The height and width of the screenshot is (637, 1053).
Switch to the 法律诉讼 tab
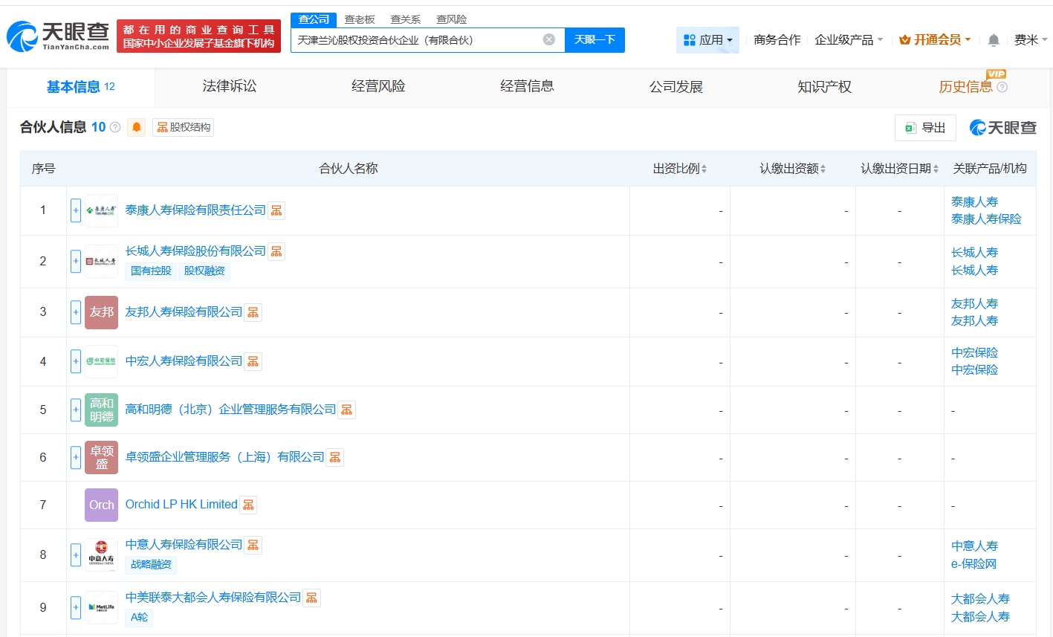point(230,86)
